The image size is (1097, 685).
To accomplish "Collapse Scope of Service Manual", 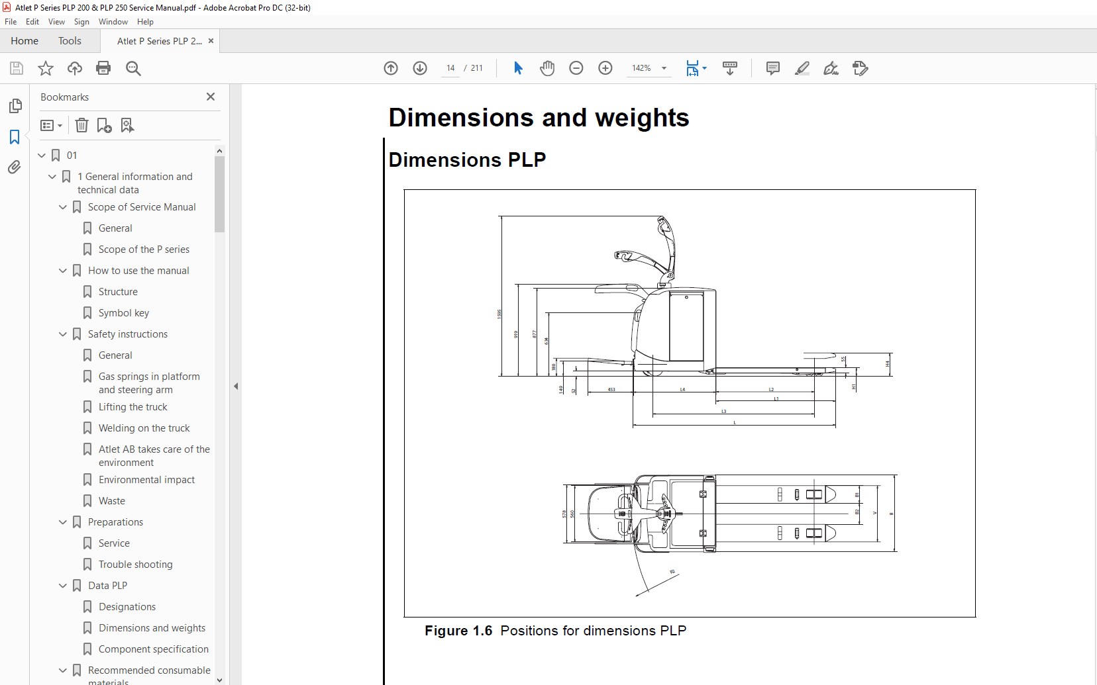I will click(x=63, y=207).
